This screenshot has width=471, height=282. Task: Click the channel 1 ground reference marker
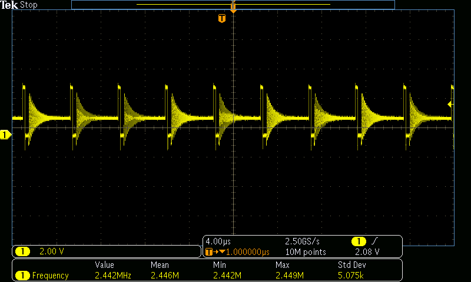(x=5, y=135)
